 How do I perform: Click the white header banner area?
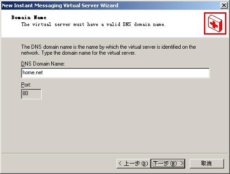point(107,31)
